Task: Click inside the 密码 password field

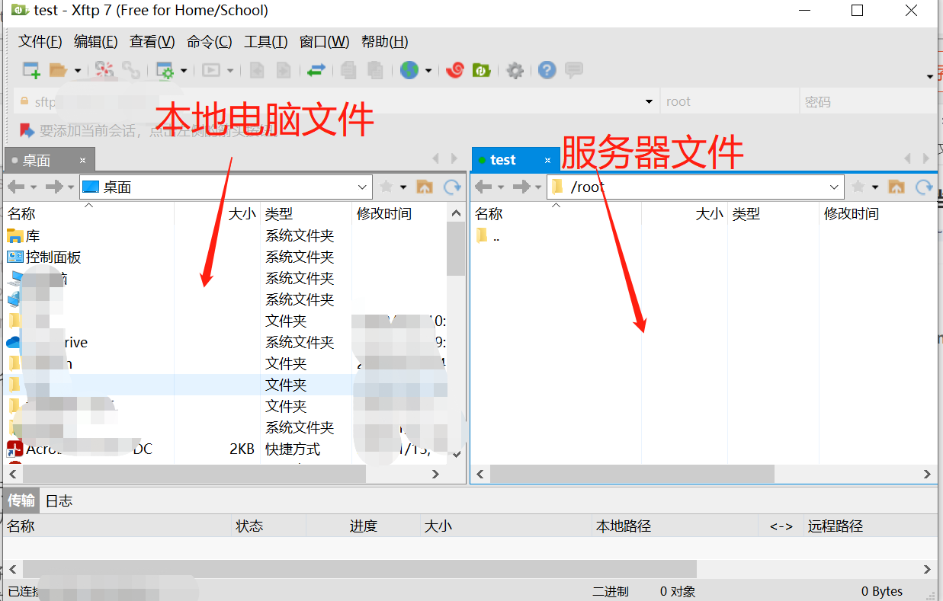Action: click(869, 101)
